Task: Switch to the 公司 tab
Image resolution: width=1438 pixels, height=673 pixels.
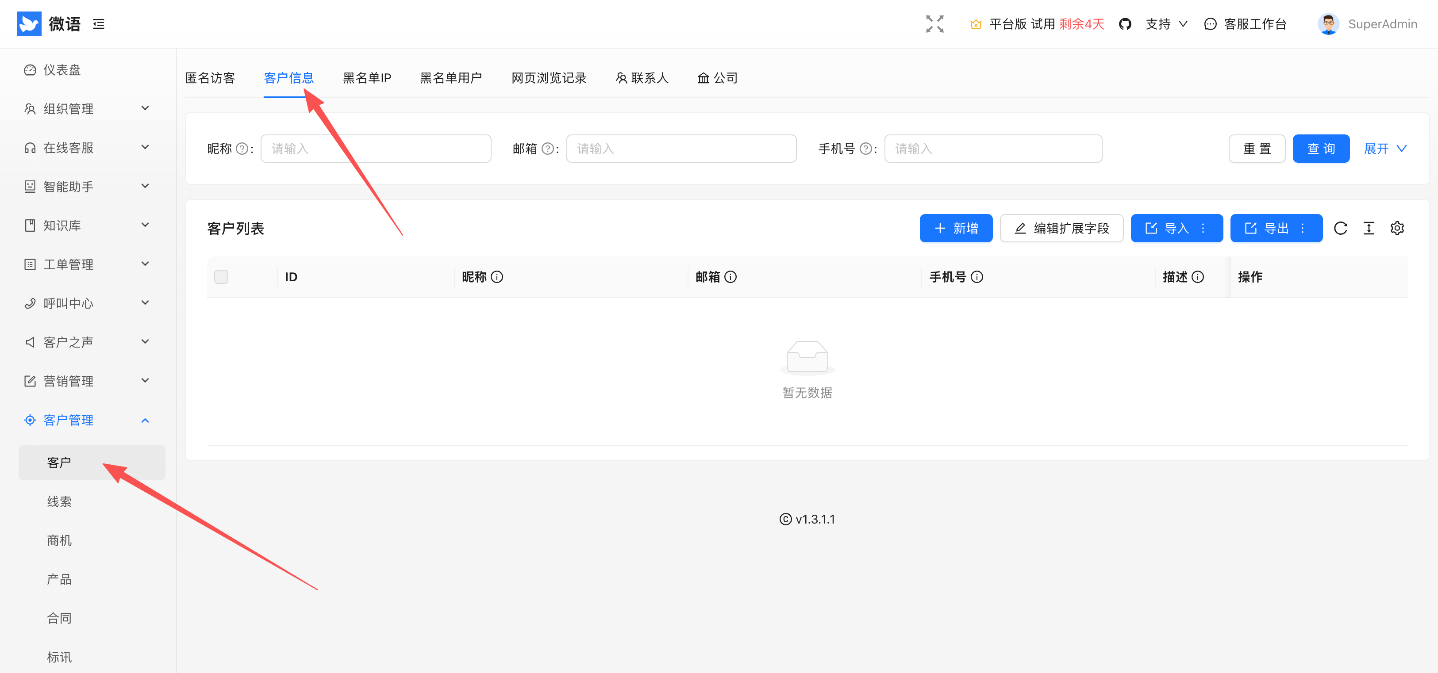Action: [717, 77]
